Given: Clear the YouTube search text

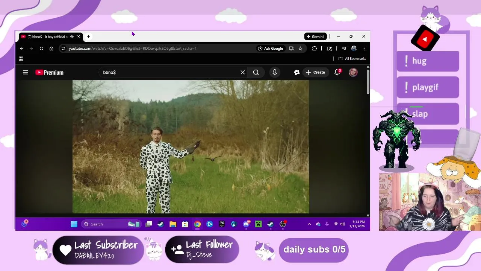Looking at the screenshot, I should [243, 72].
